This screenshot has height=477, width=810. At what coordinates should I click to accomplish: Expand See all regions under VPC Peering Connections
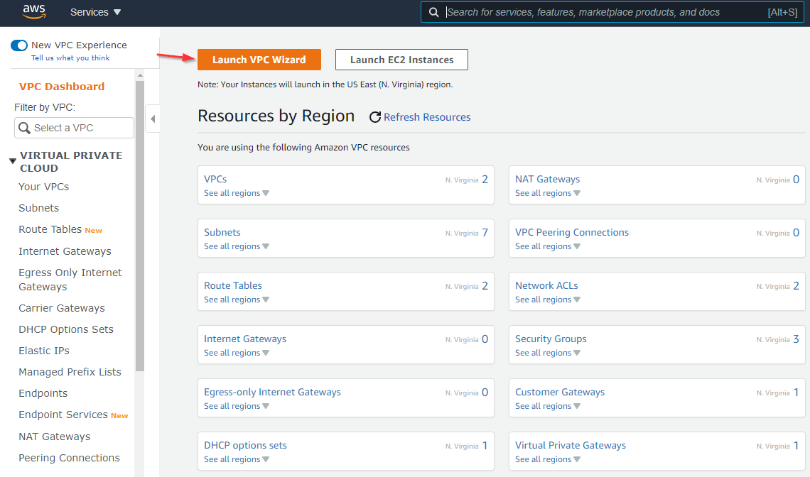(548, 246)
